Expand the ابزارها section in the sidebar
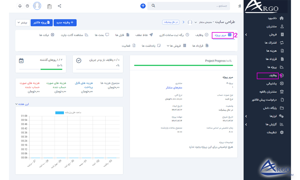300x180 pixels. click(x=274, y=116)
